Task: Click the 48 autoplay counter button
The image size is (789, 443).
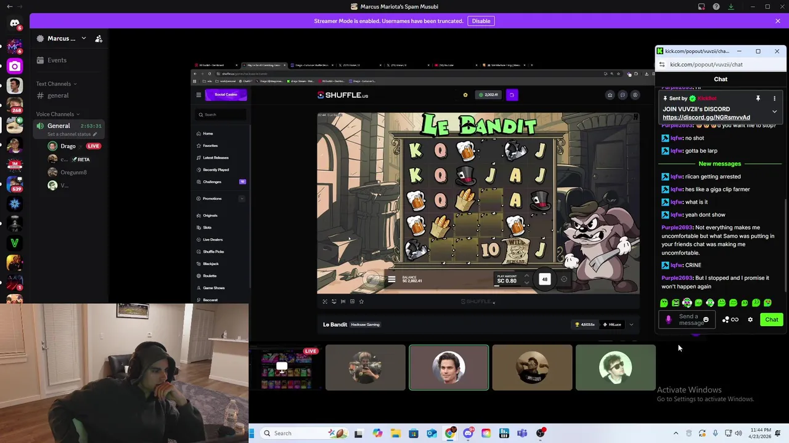Action: (x=544, y=279)
